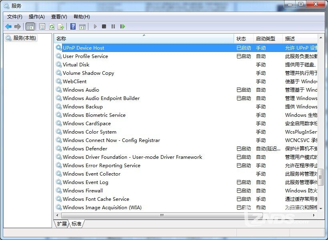328x240 pixels.
Task: Open the 操作(A) menu
Action: (37, 16)
